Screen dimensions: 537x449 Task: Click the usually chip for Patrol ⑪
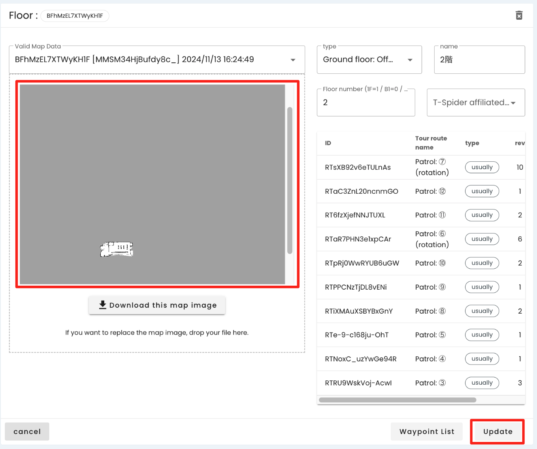(x=482, y=215)
